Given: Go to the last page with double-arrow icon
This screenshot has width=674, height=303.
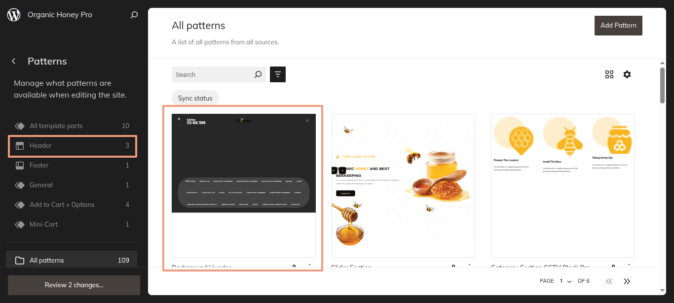Looking at the screenshot, I should (x=627, y=281).
